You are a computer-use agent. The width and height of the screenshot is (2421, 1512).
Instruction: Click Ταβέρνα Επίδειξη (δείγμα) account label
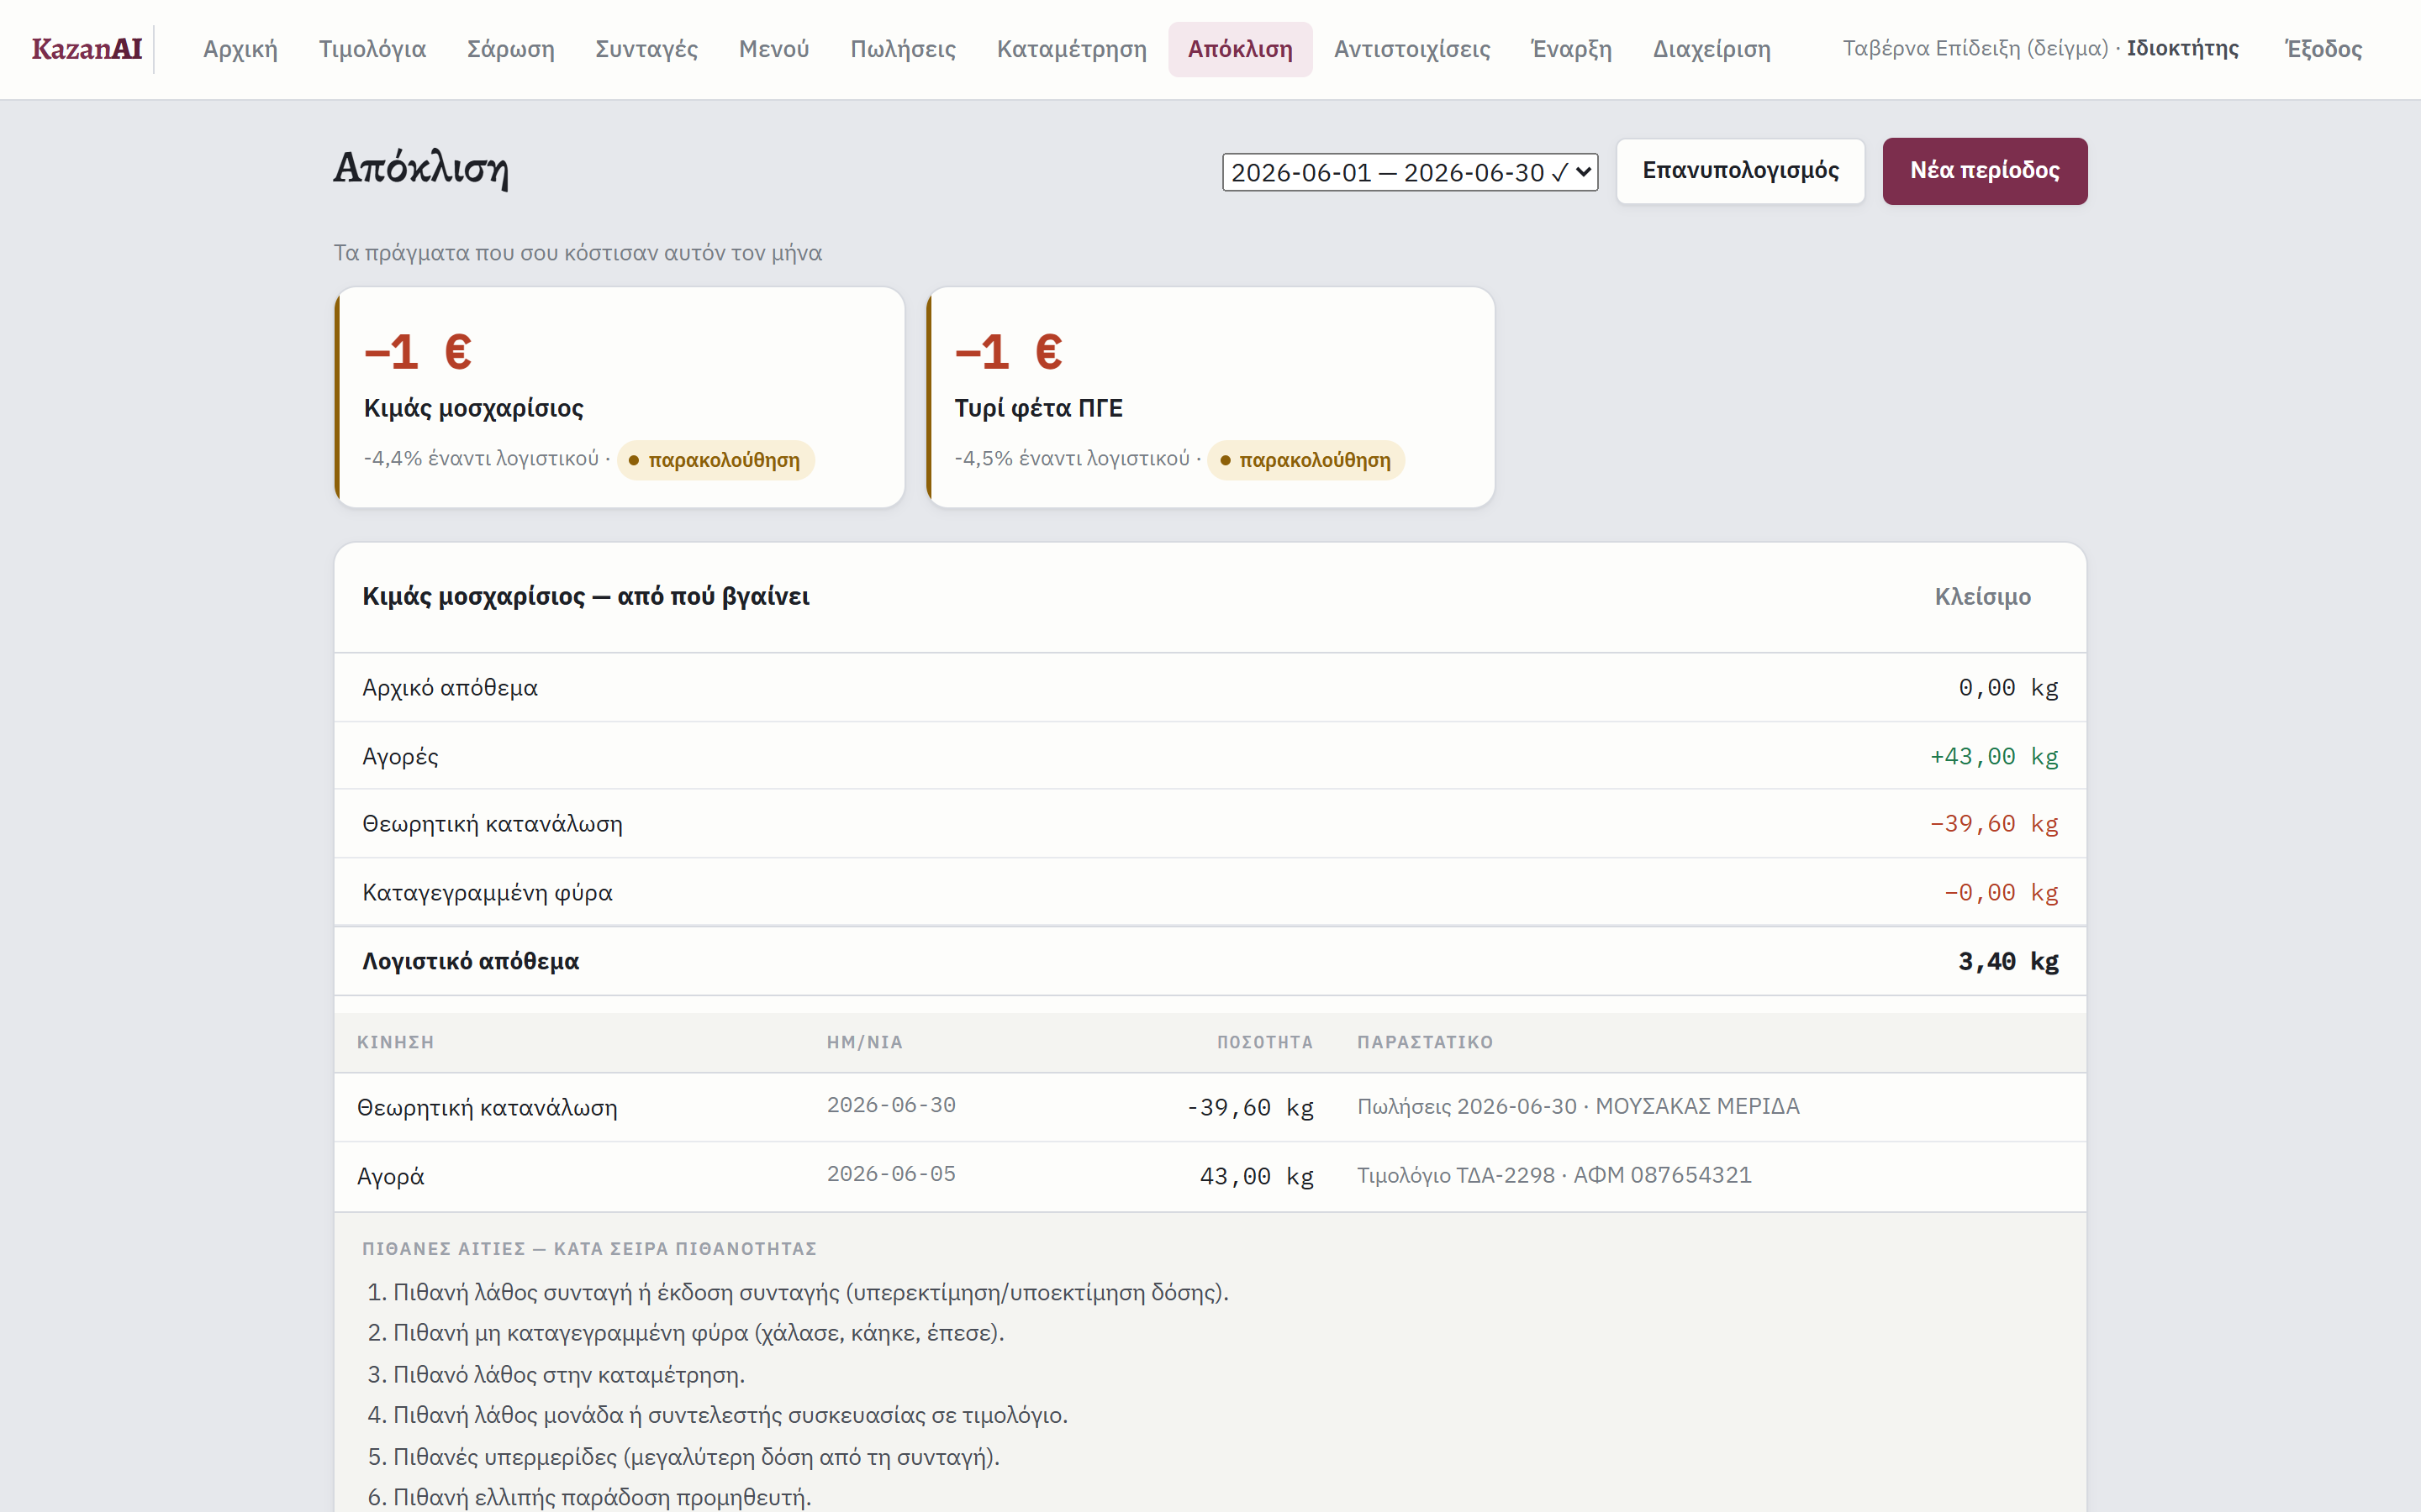click(1975, 49)
